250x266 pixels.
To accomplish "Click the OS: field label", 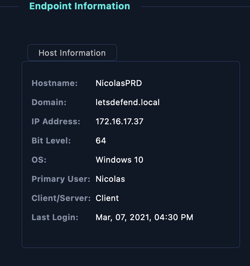I will coord(39,160).
